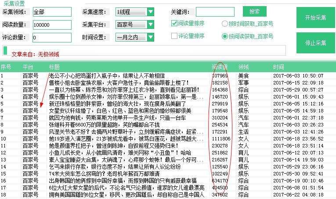The height and width of the screenshot is (199, 336).
Task: Click the 文章来自：无极领域 status text
Action: (36, 54)
